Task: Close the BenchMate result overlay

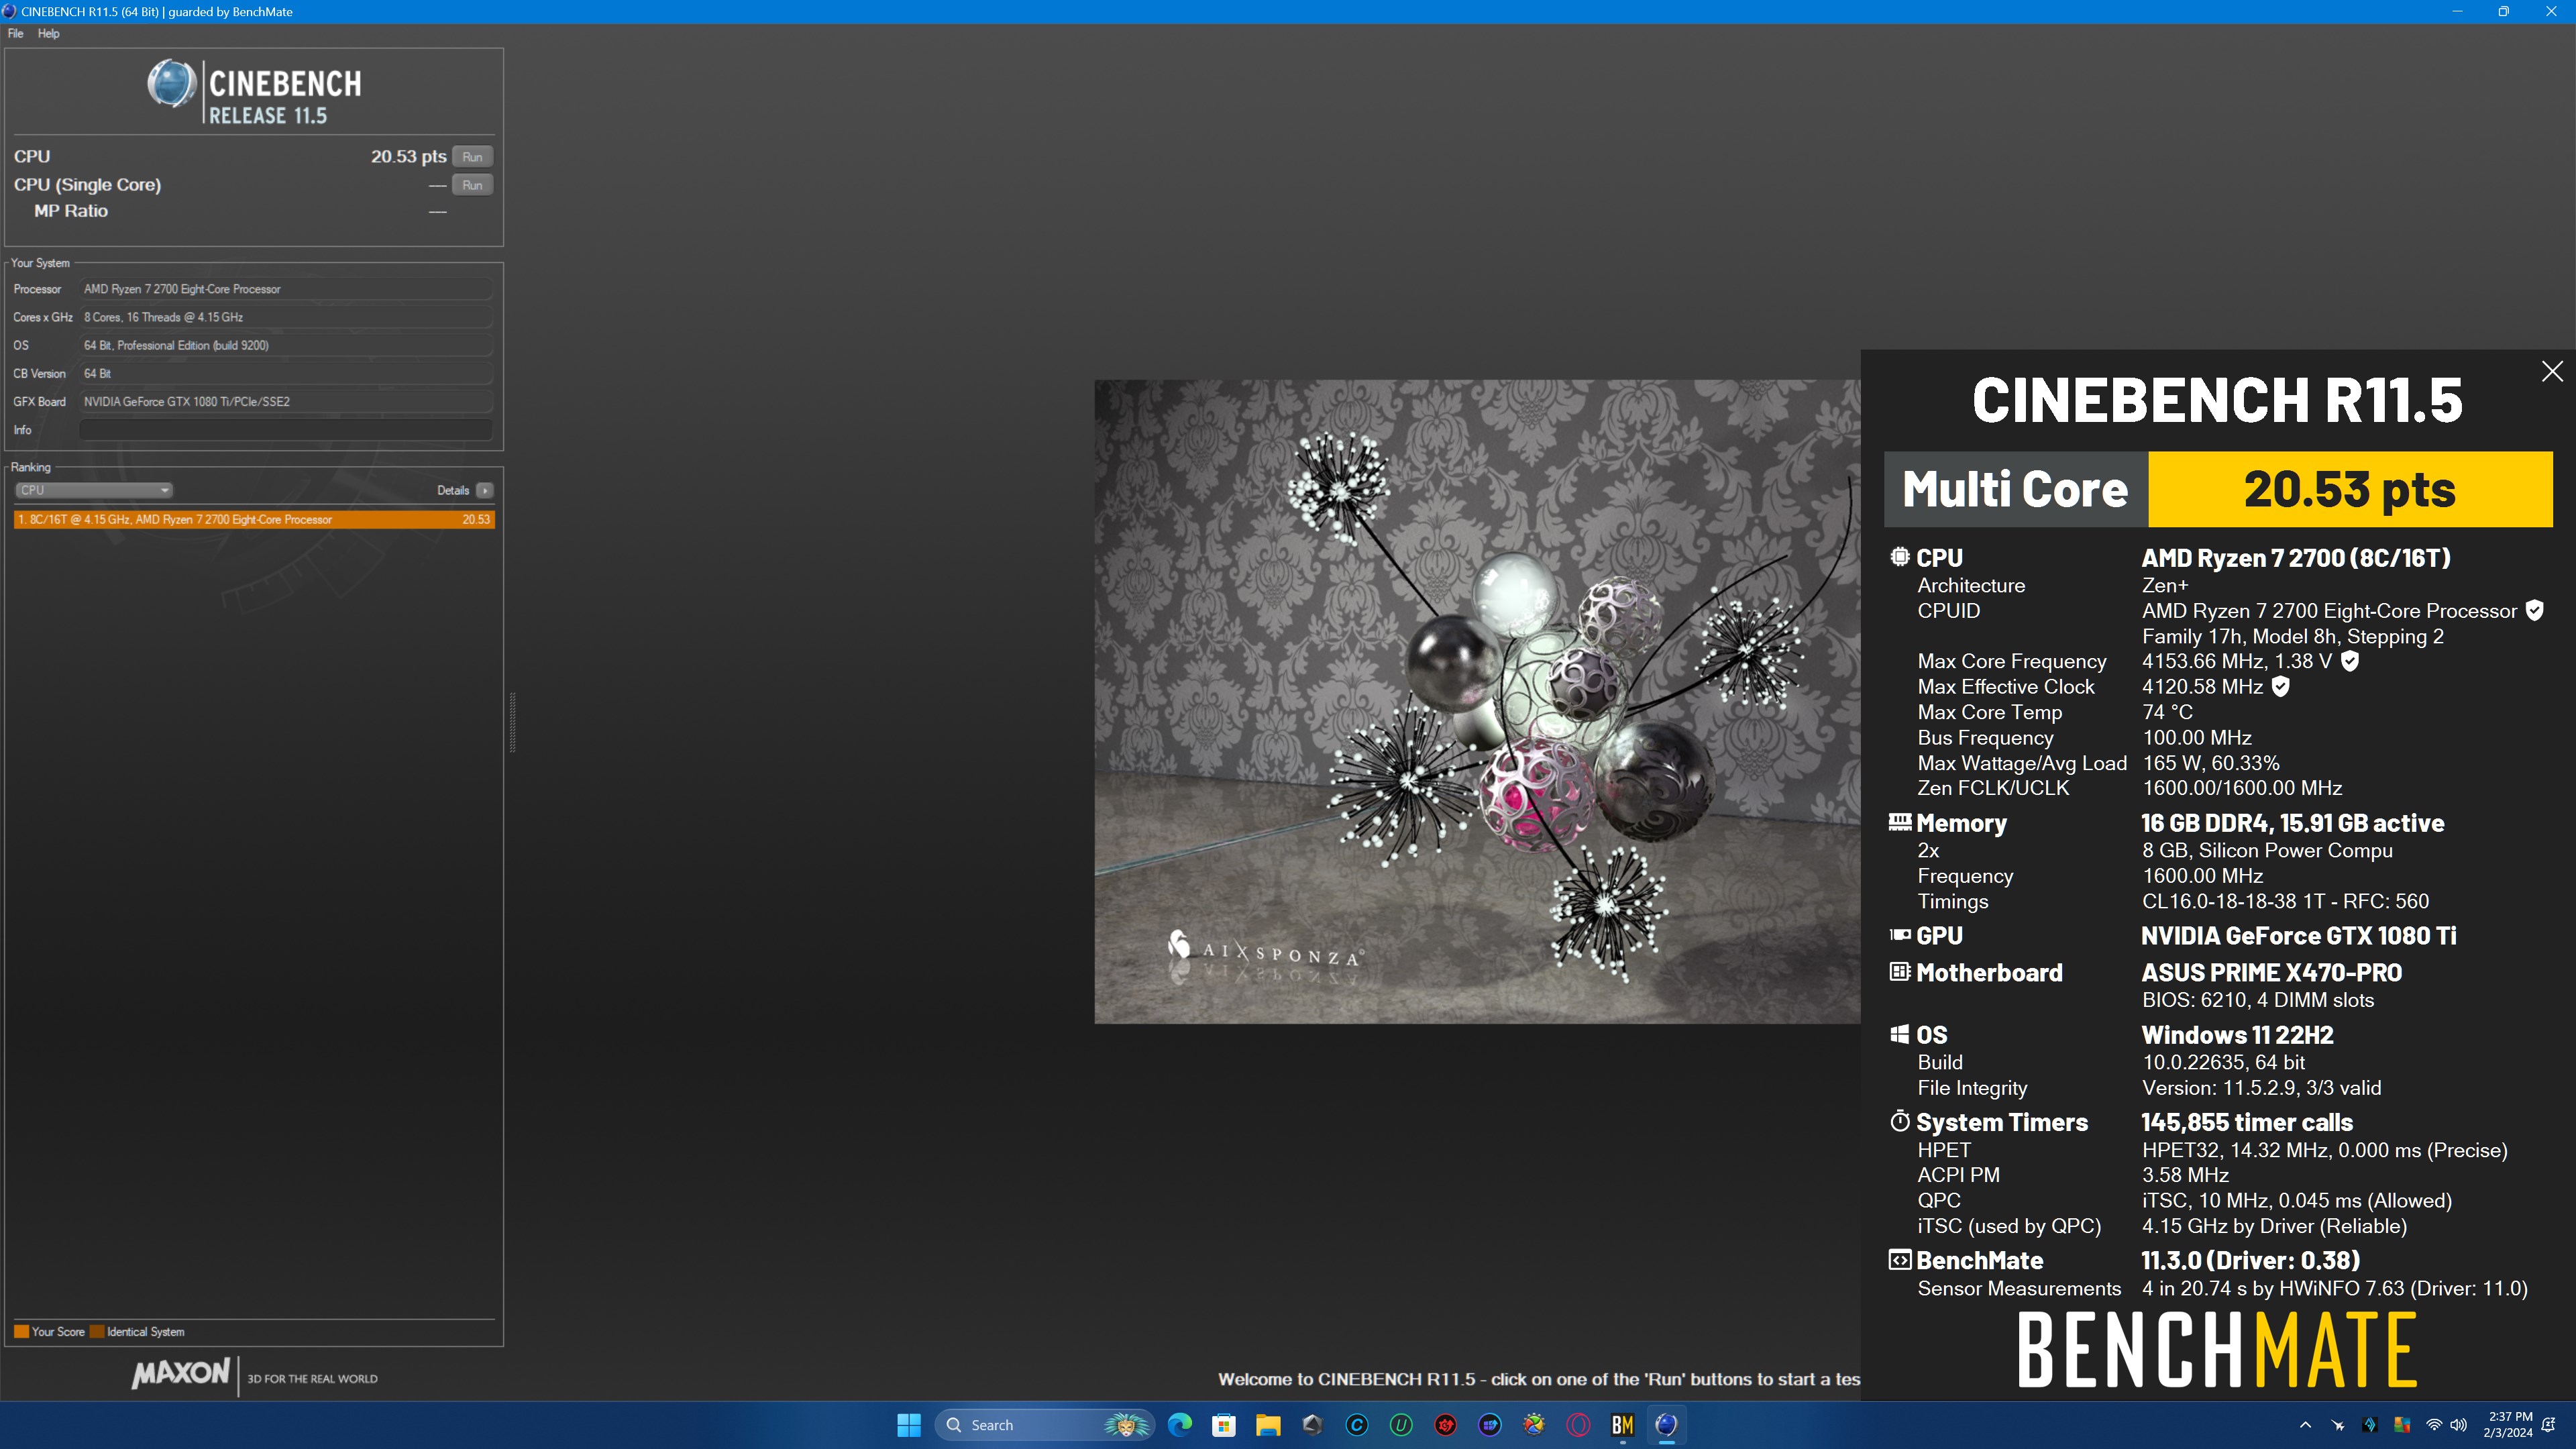Action: tap(2552, 371)
